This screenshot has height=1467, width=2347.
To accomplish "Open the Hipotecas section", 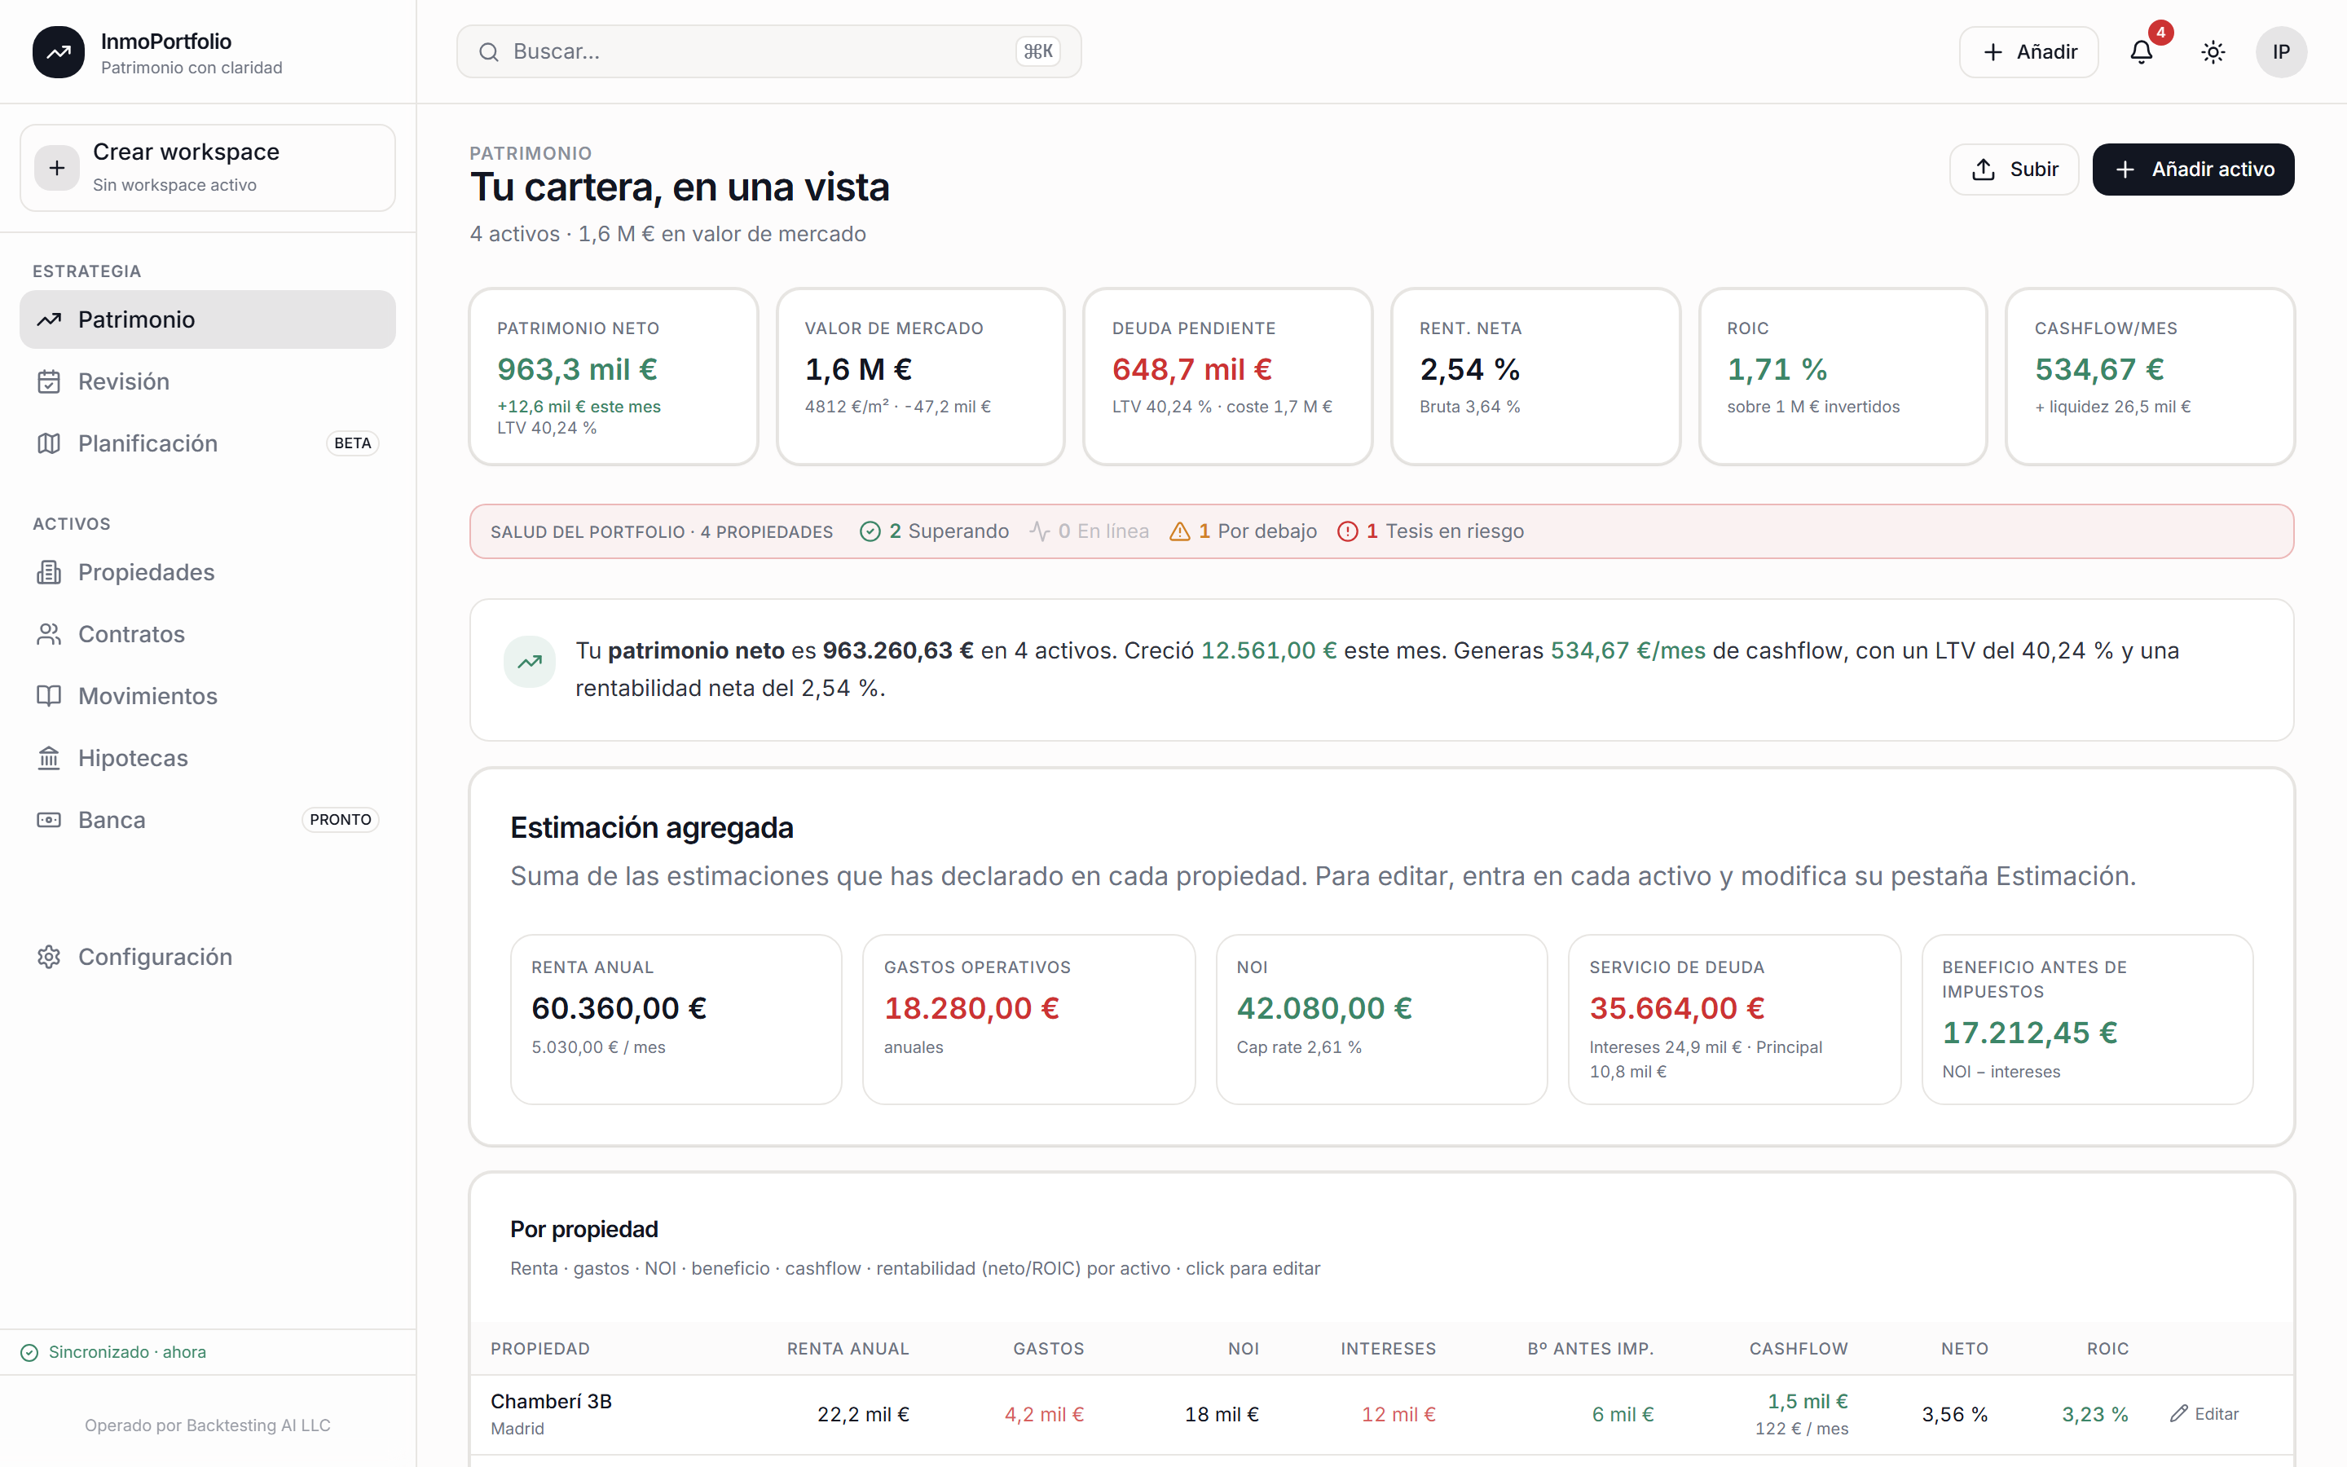I will point(208,759).
